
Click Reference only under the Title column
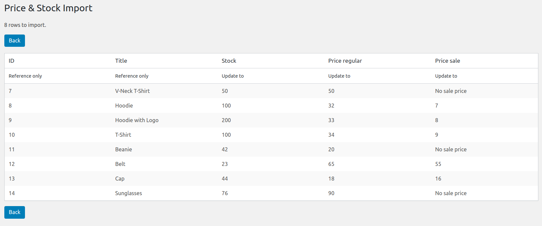point(132,76)
